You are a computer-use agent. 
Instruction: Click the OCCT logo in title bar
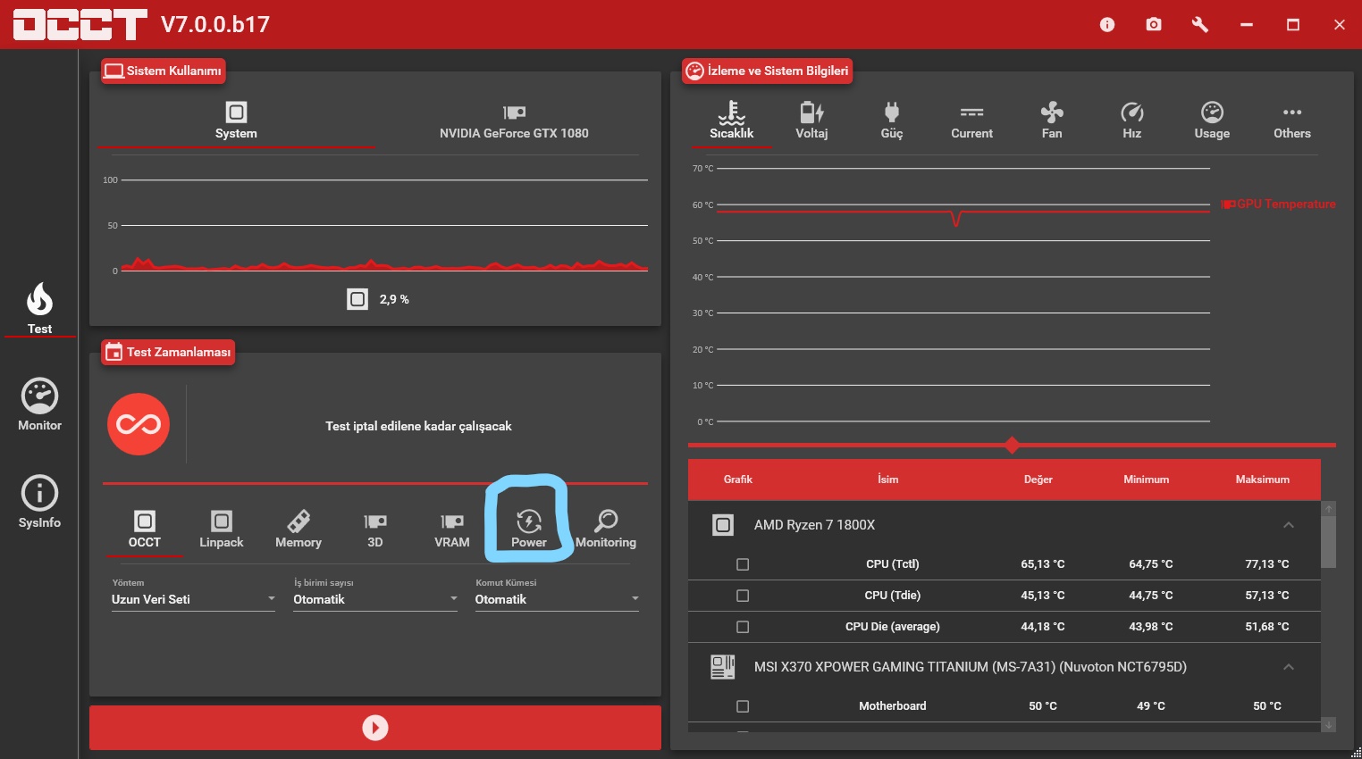click(80, 24)
